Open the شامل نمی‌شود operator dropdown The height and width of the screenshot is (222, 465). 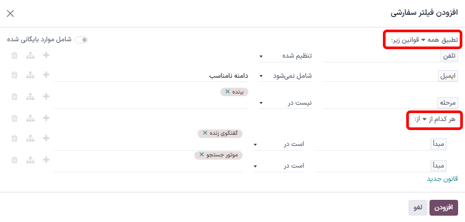pyautogui.click(x=285, y=76)
